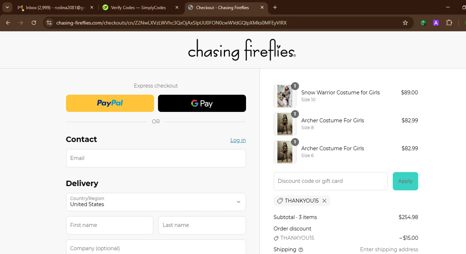
Task: Click the Subtotal $254.98 amount
Action: pos(408,217)
